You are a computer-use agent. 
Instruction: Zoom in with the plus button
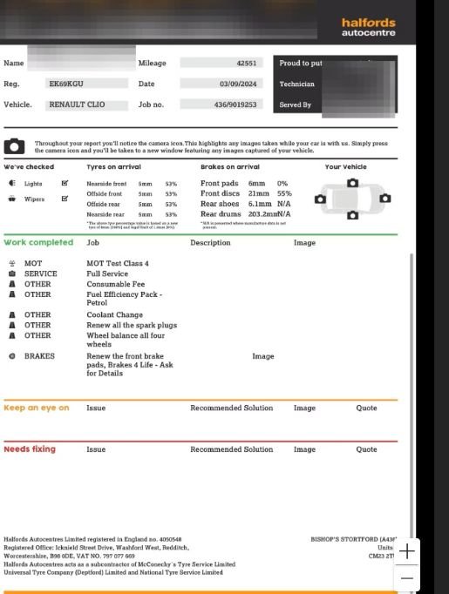(x=406, y=551)
